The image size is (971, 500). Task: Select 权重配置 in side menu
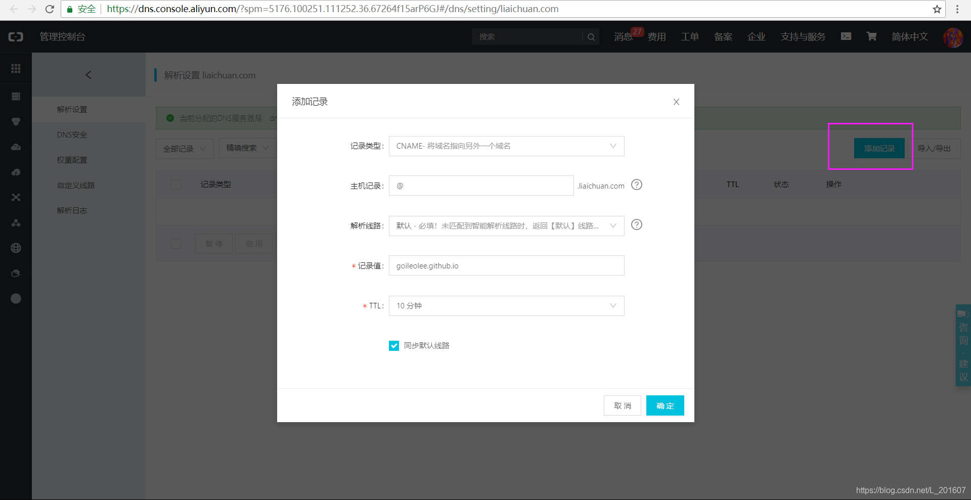tap(72, 160)
